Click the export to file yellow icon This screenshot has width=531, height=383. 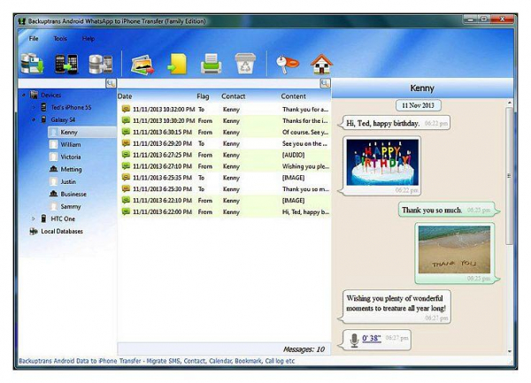177,64
